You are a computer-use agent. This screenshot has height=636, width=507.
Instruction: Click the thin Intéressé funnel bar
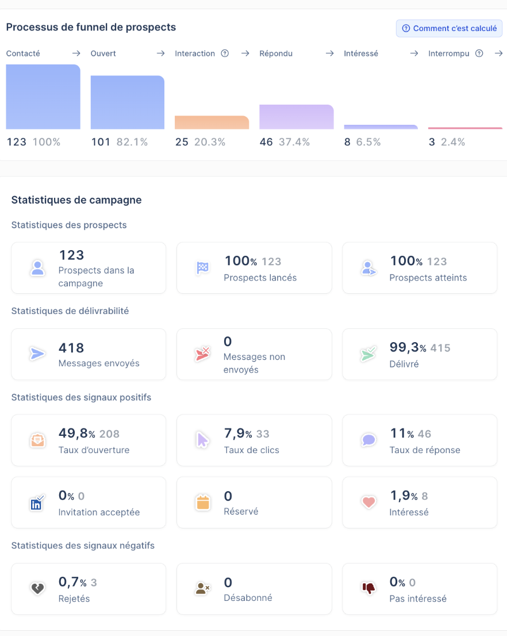click(381, 127)
